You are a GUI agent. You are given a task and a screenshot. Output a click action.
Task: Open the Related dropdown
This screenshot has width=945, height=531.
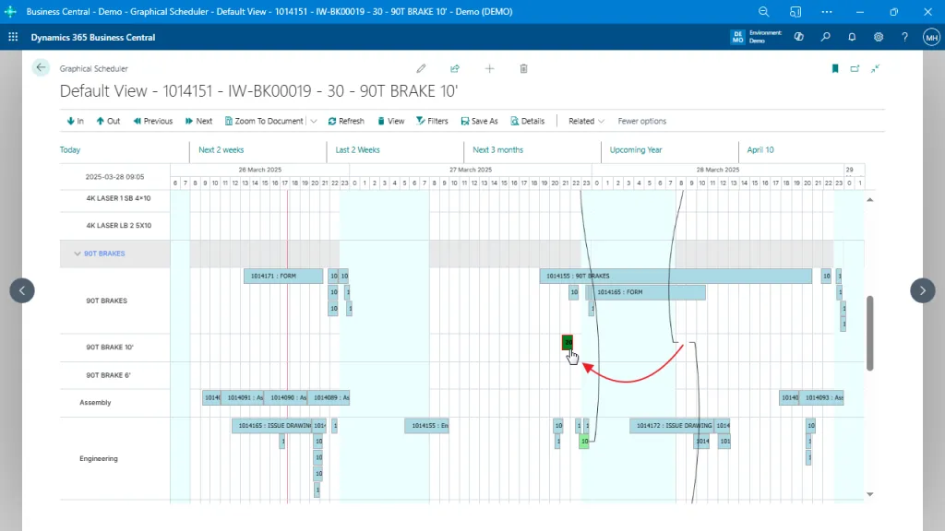(585, 121)
